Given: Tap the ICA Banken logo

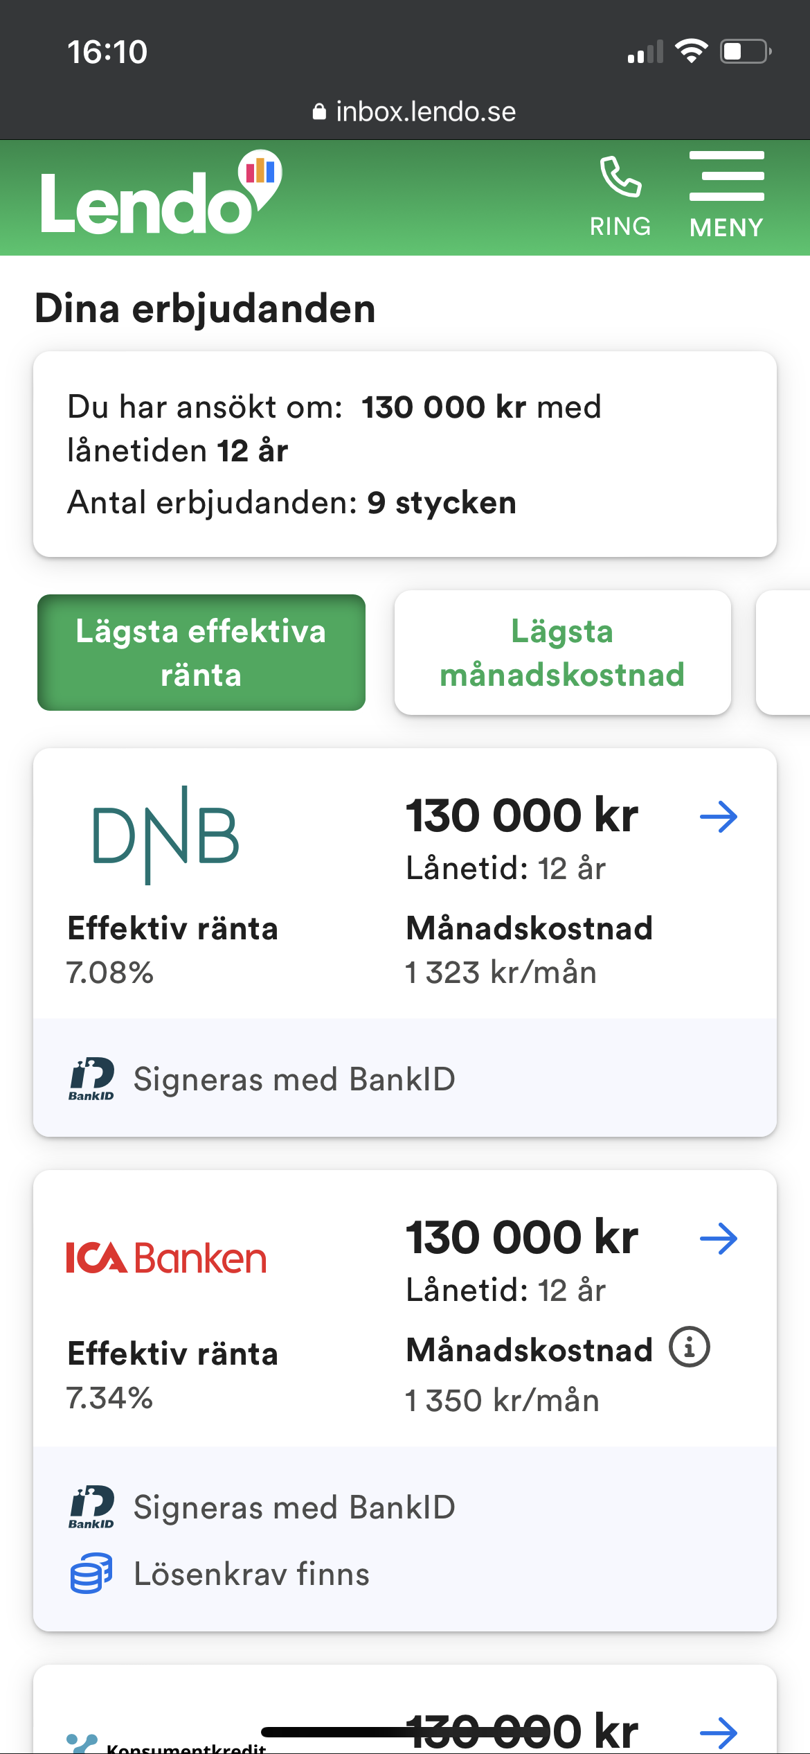Looking at the screenshot, I should [x=166, y=1258].
